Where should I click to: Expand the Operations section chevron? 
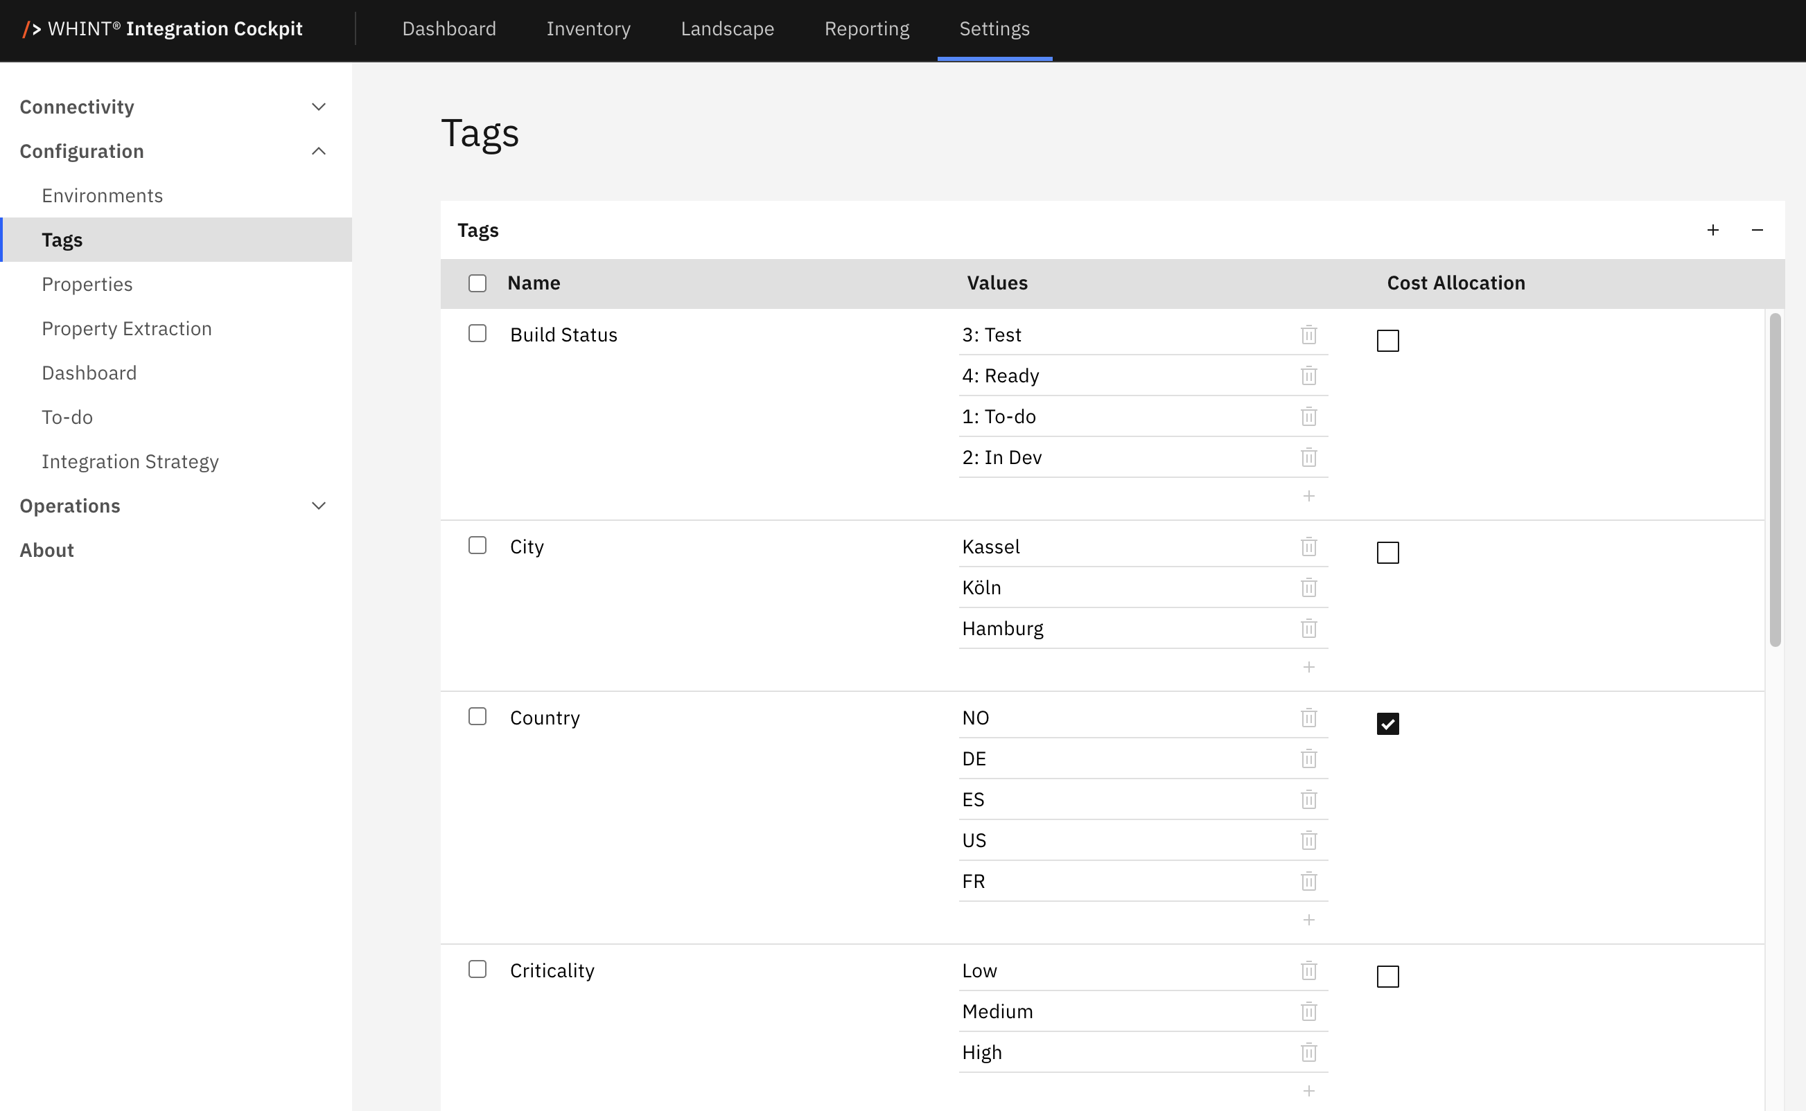click(318, 506)
